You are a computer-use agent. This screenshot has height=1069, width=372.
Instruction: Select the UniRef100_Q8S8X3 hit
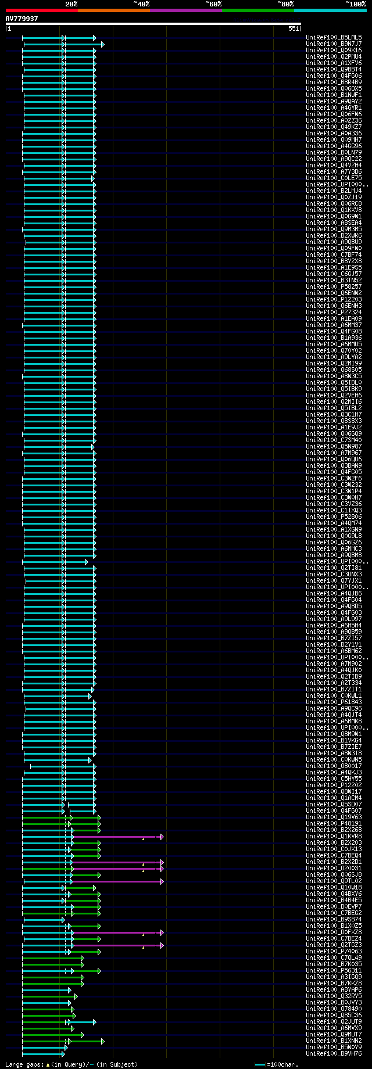334,421
